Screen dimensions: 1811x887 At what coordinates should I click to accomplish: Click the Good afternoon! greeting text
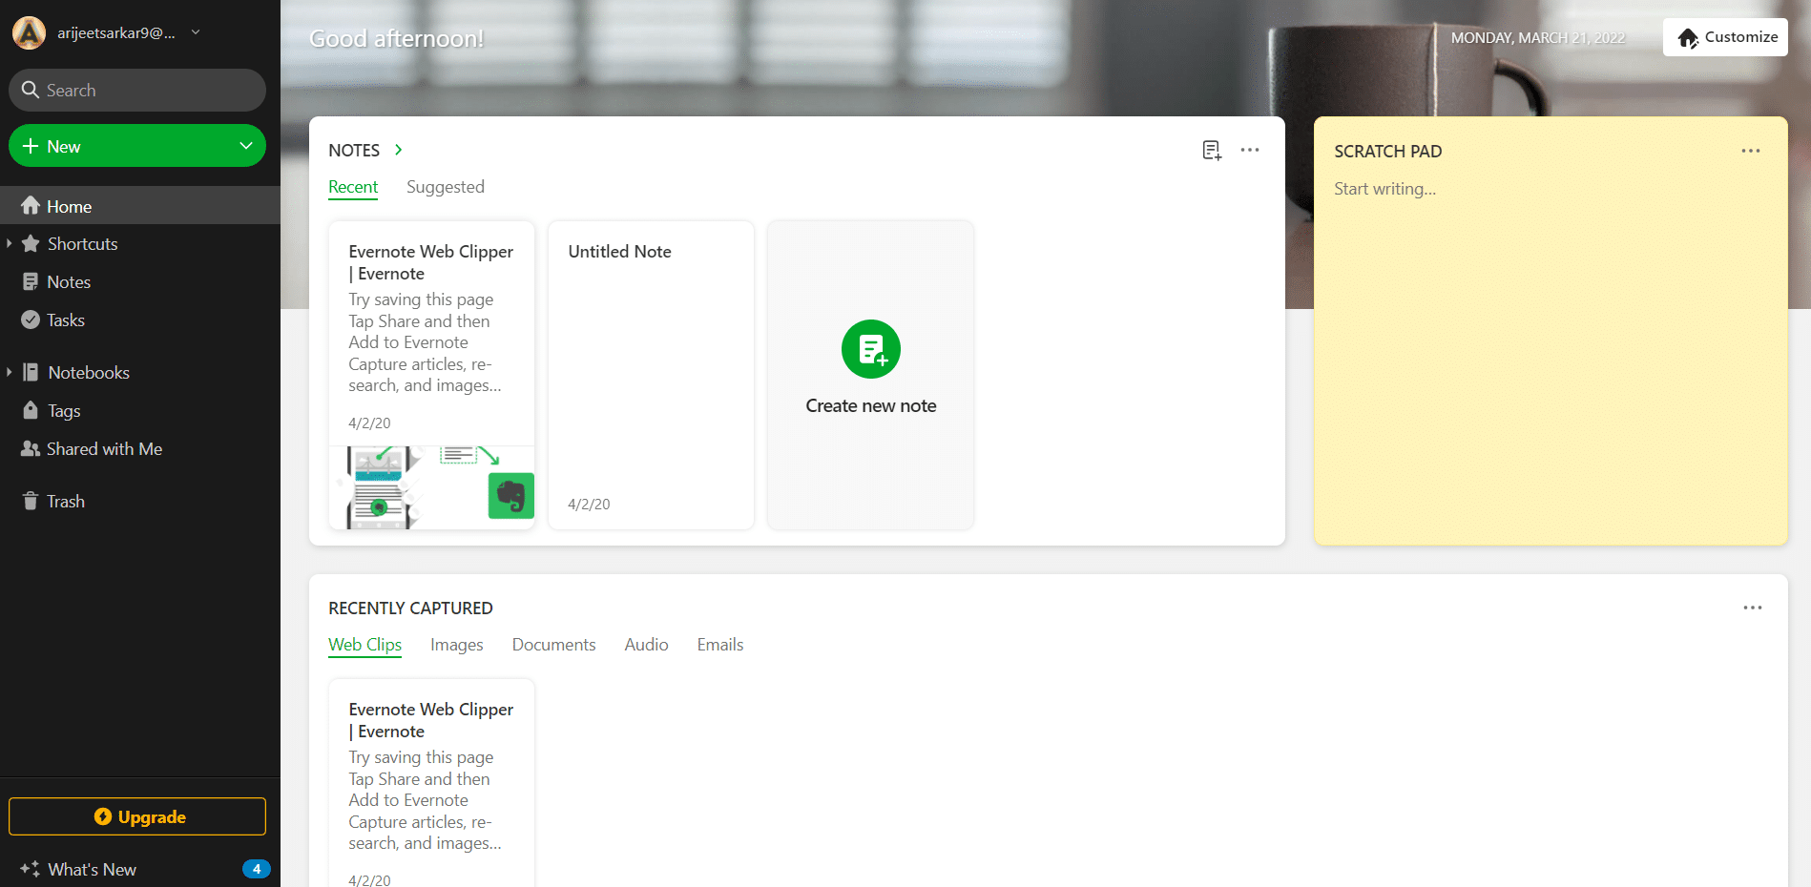tap(396, 38)
